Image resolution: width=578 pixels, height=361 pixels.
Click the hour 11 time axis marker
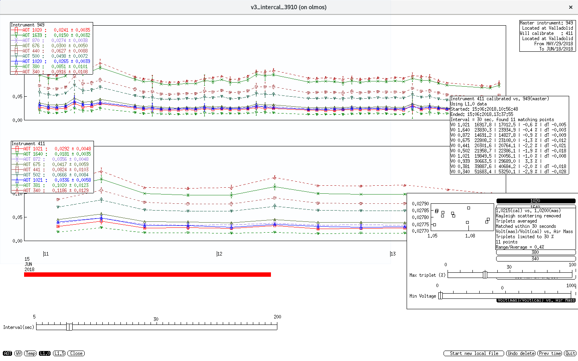[x=46, y=254]
